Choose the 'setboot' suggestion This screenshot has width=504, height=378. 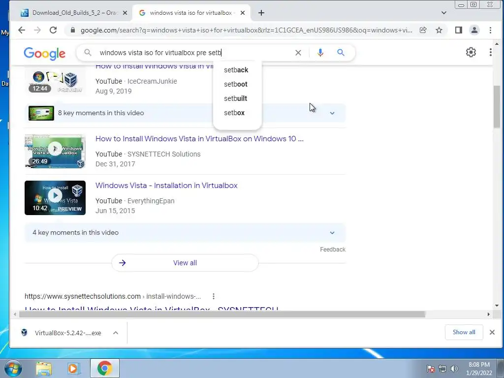(236, 84)
